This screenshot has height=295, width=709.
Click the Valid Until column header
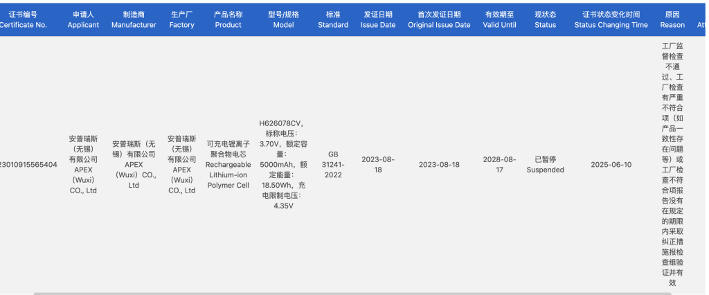(500, 19)
